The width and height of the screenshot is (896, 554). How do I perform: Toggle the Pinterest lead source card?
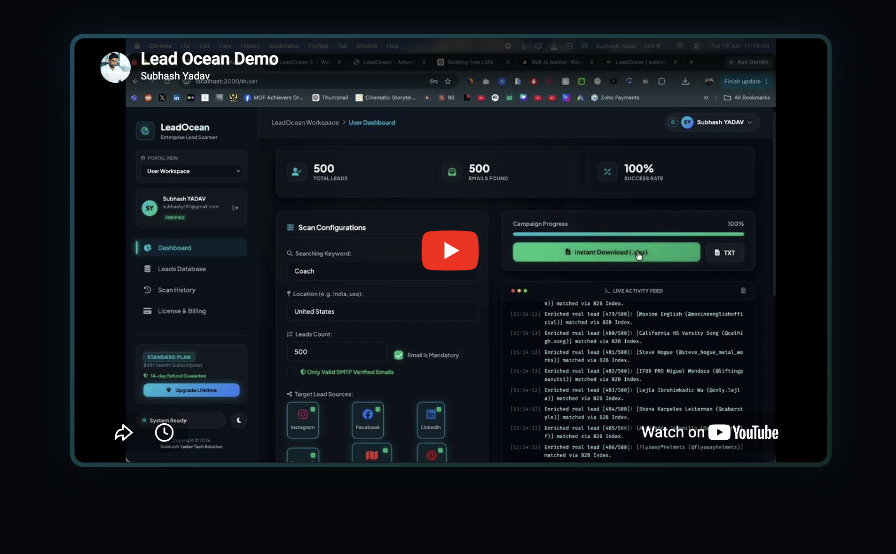click(432, 453)
